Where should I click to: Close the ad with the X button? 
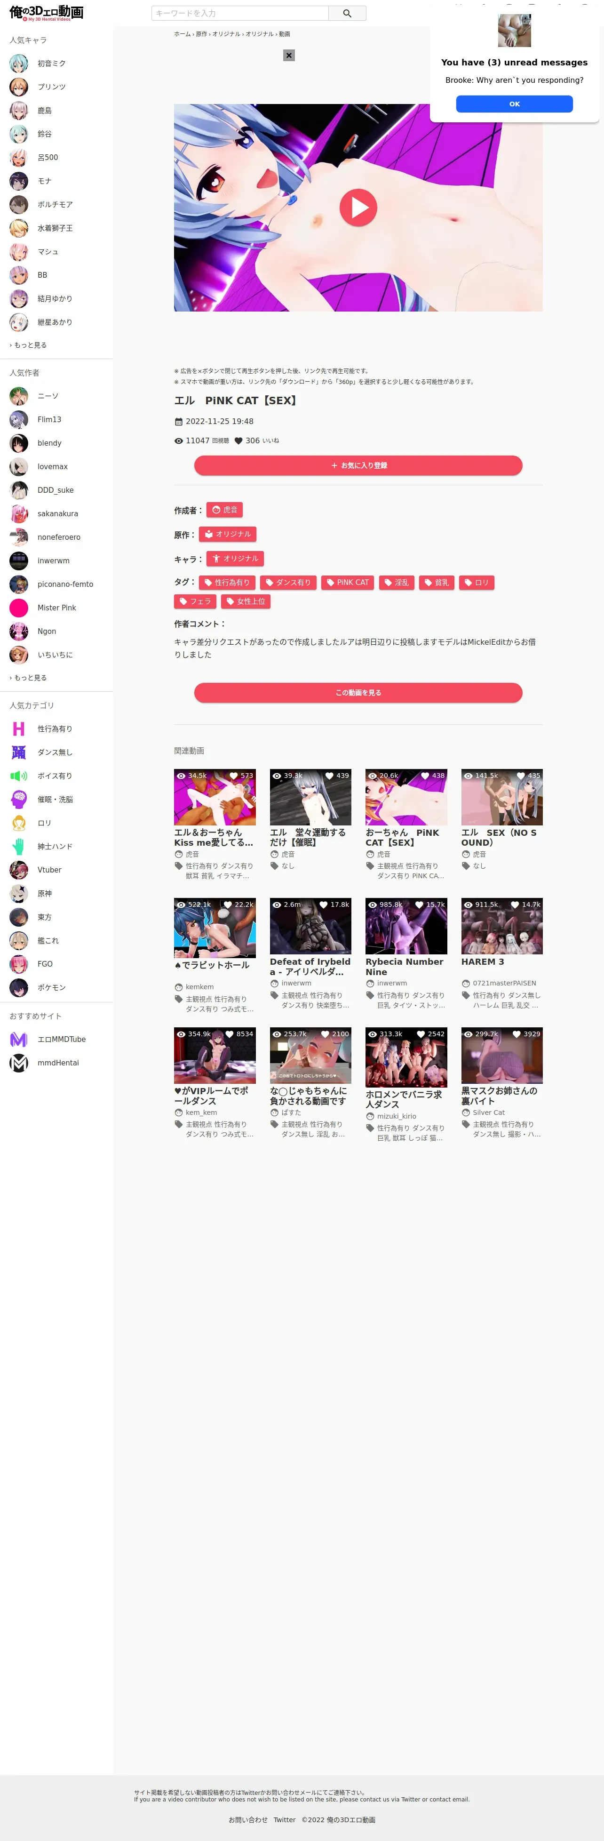pos(289,55)
